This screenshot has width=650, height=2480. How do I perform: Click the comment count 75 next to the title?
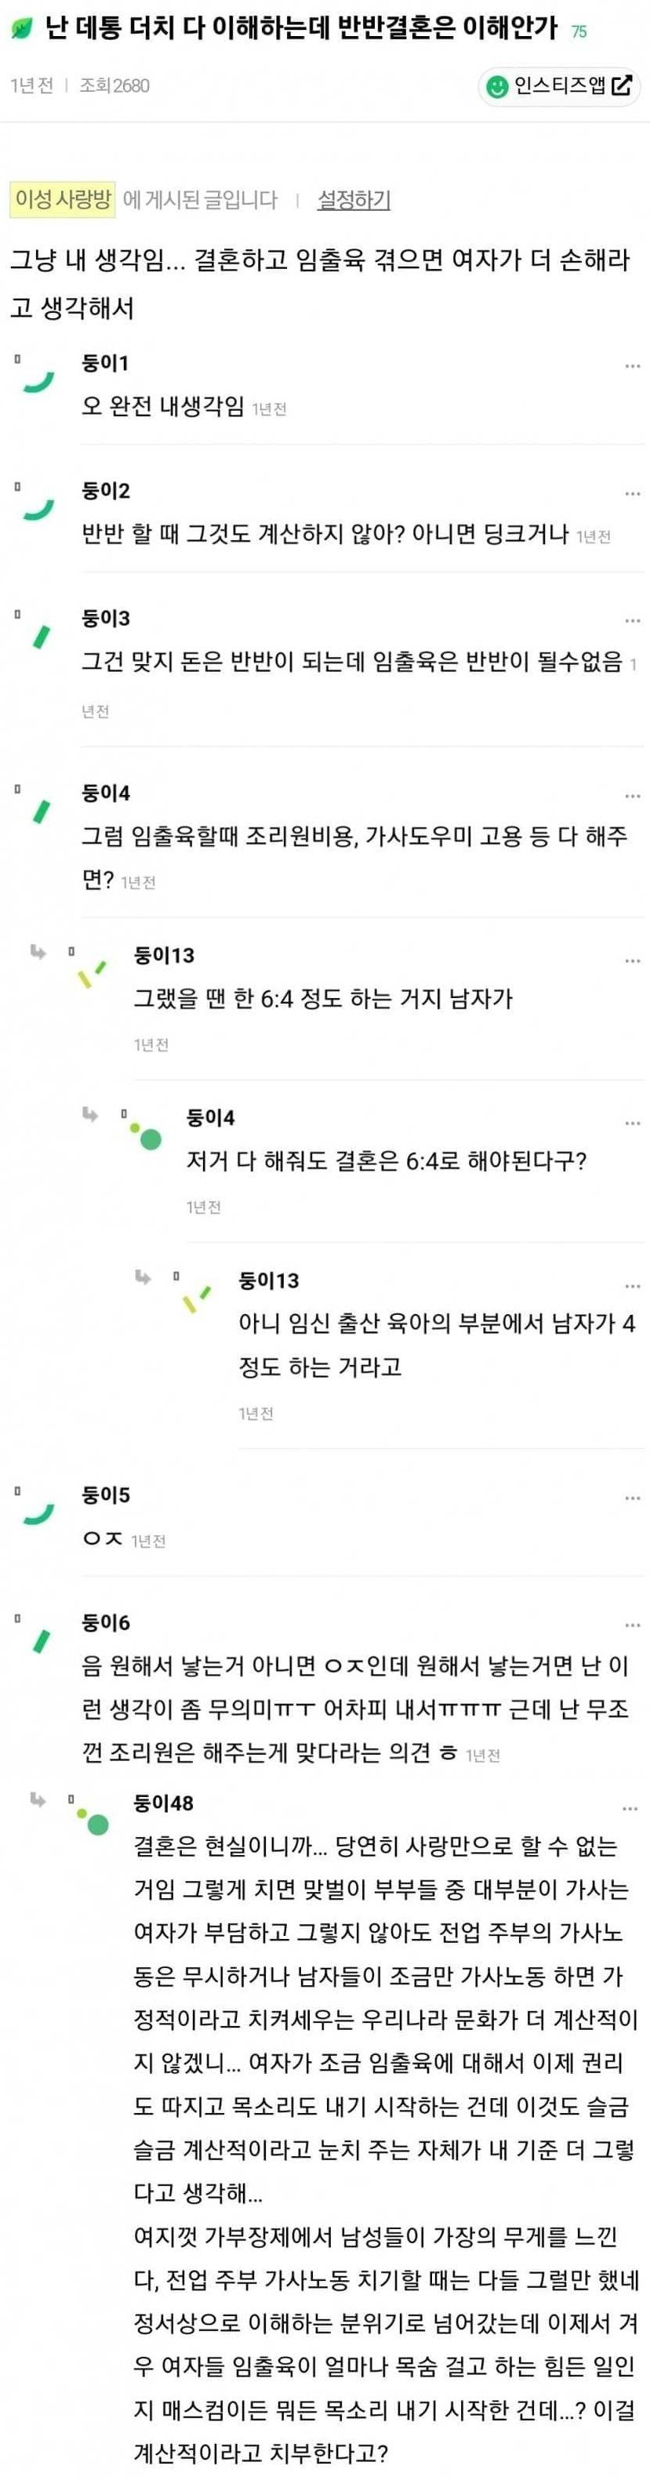(579, 29)
